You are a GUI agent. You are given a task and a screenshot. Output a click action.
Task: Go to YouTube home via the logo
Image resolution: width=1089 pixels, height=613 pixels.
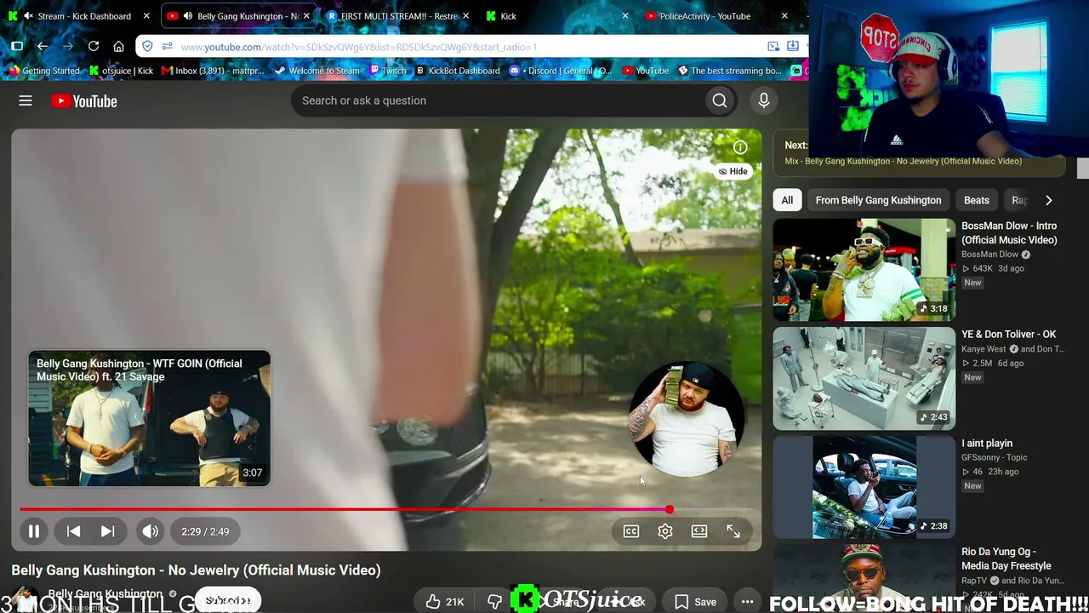[x=84, y=101]
